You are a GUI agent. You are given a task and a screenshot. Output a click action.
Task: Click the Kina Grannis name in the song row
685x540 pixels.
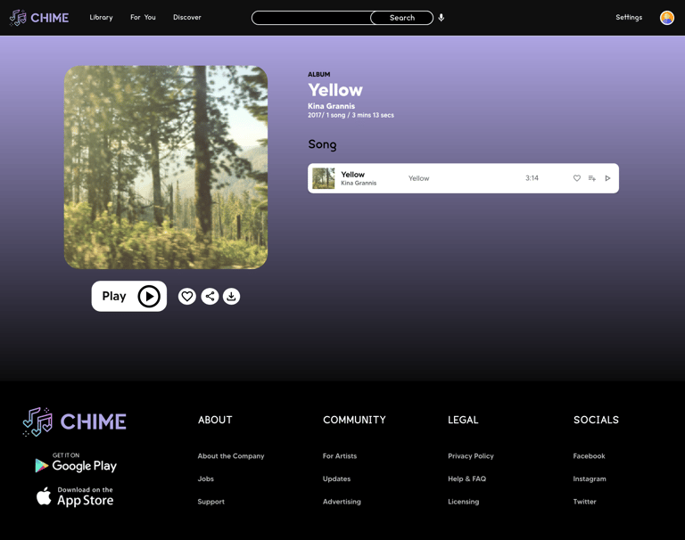pos(359,183)
